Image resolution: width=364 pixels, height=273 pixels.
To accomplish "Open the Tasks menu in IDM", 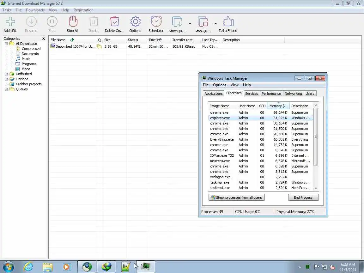I will point(7,10).
